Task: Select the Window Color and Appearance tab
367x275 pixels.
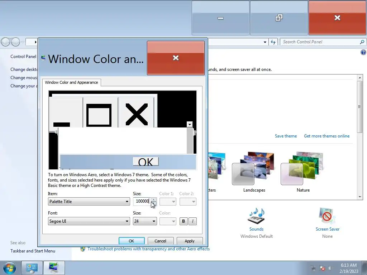Action: point(71,83)
